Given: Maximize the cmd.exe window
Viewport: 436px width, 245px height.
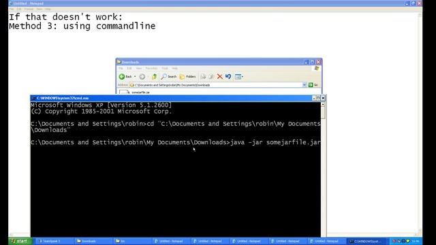Looking at the screenshot, I should click(x=318, y=98).
